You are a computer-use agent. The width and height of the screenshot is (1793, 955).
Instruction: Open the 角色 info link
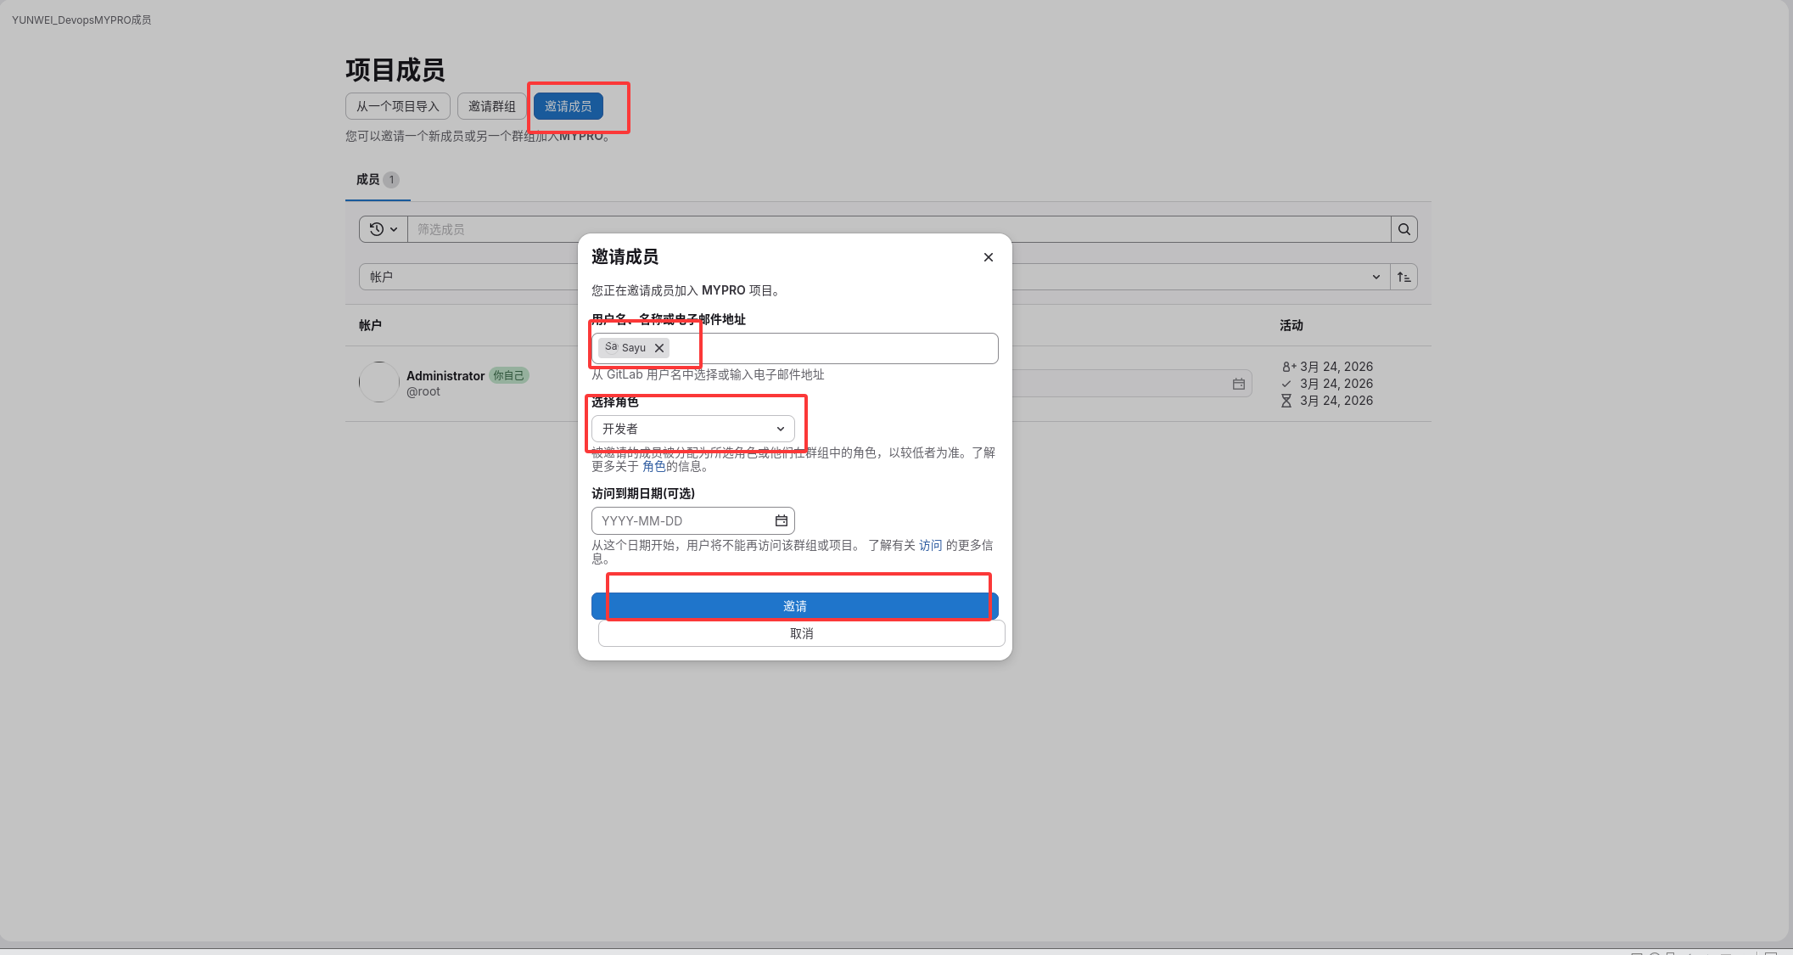[x=653, y=466]
